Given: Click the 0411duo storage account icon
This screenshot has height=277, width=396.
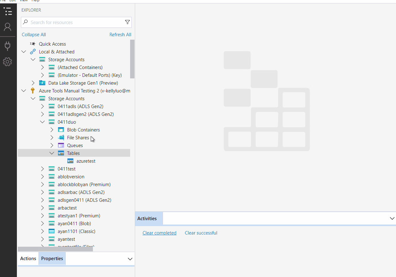Looking at the screenshot, I should (52, 122).
